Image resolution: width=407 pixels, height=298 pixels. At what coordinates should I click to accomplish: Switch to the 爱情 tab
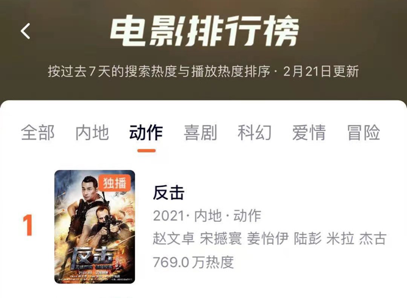309,133
